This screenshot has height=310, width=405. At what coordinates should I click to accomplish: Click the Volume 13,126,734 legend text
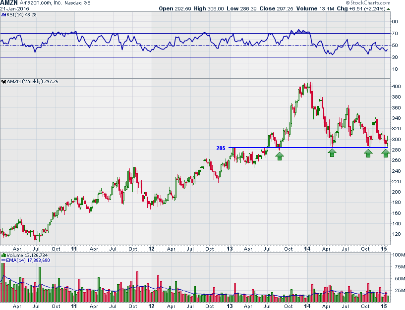pos(27,256)
